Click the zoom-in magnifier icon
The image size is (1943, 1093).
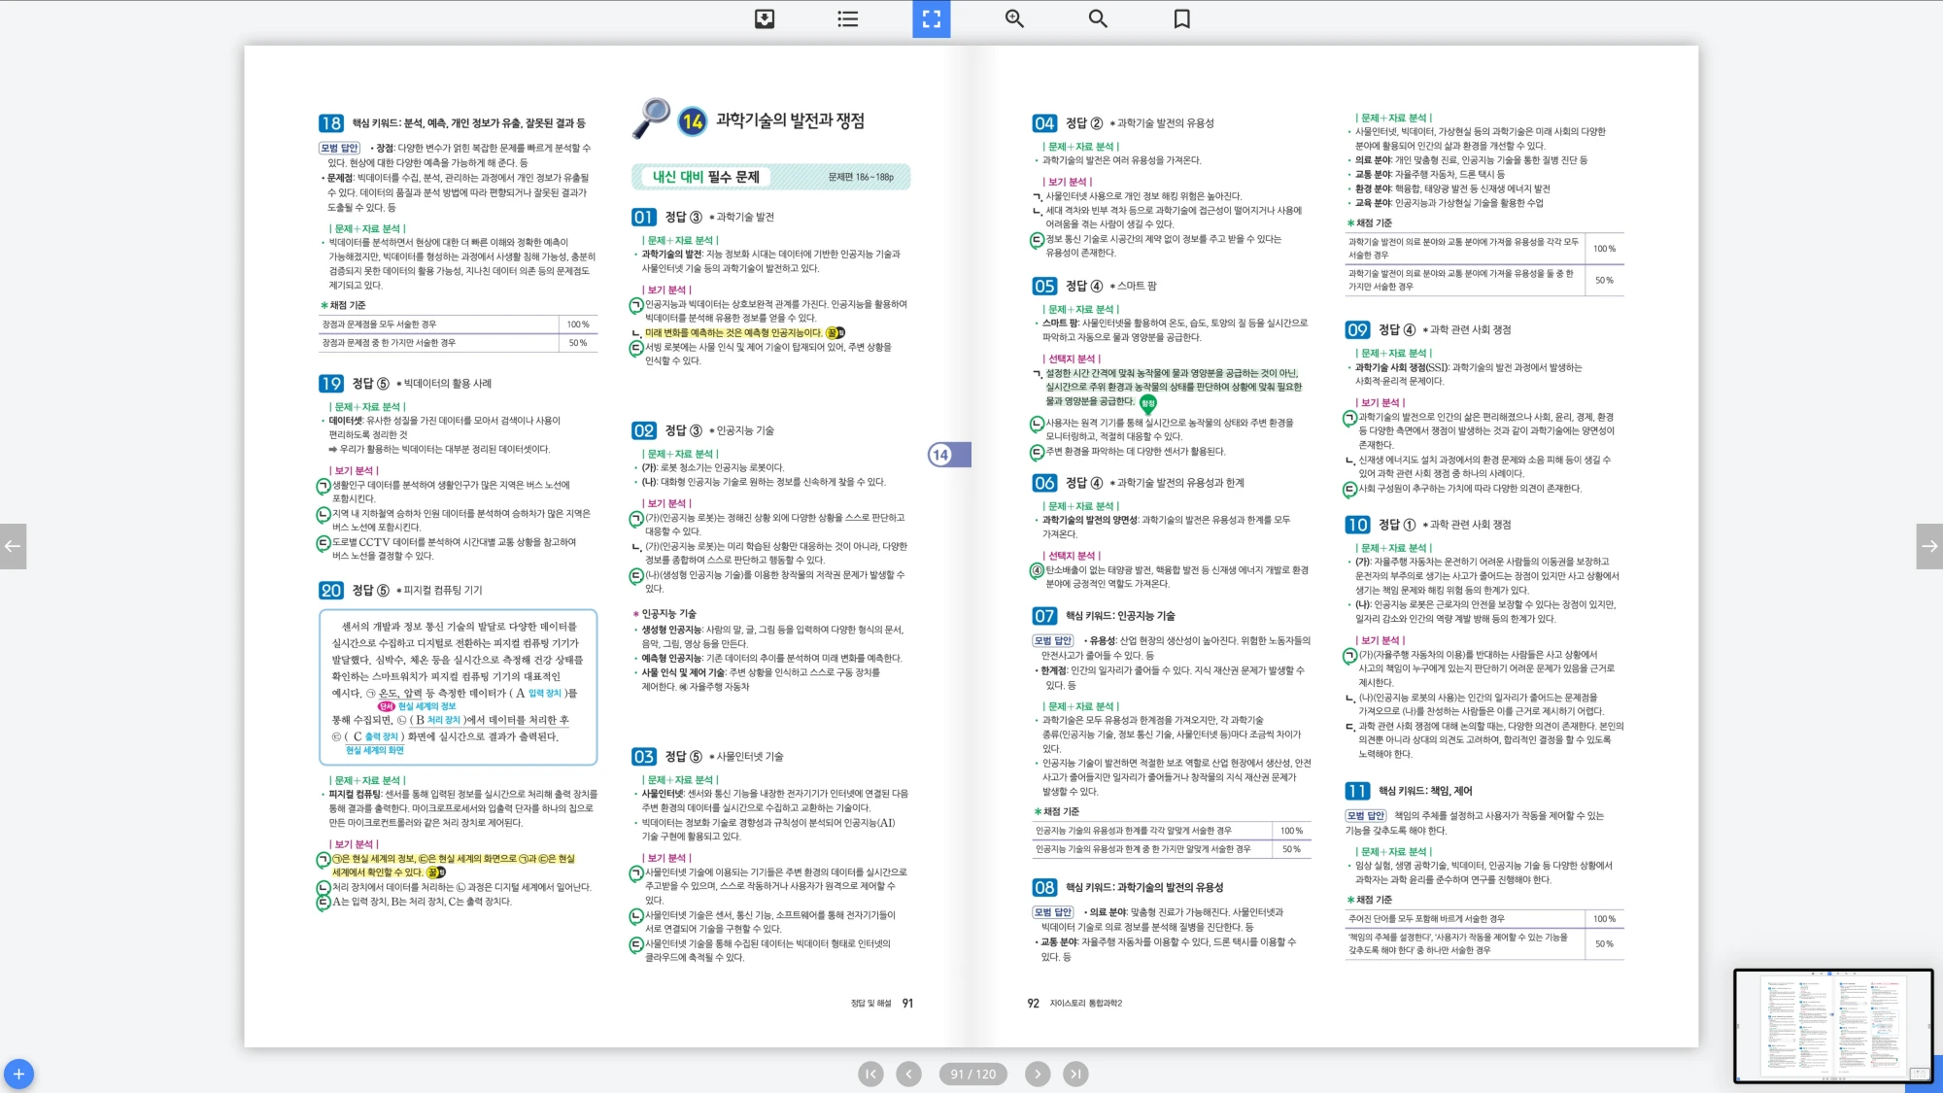[x=1014, y=18]
